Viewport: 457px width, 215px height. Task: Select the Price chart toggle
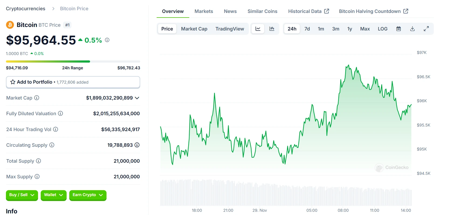(x=167, y=29)
